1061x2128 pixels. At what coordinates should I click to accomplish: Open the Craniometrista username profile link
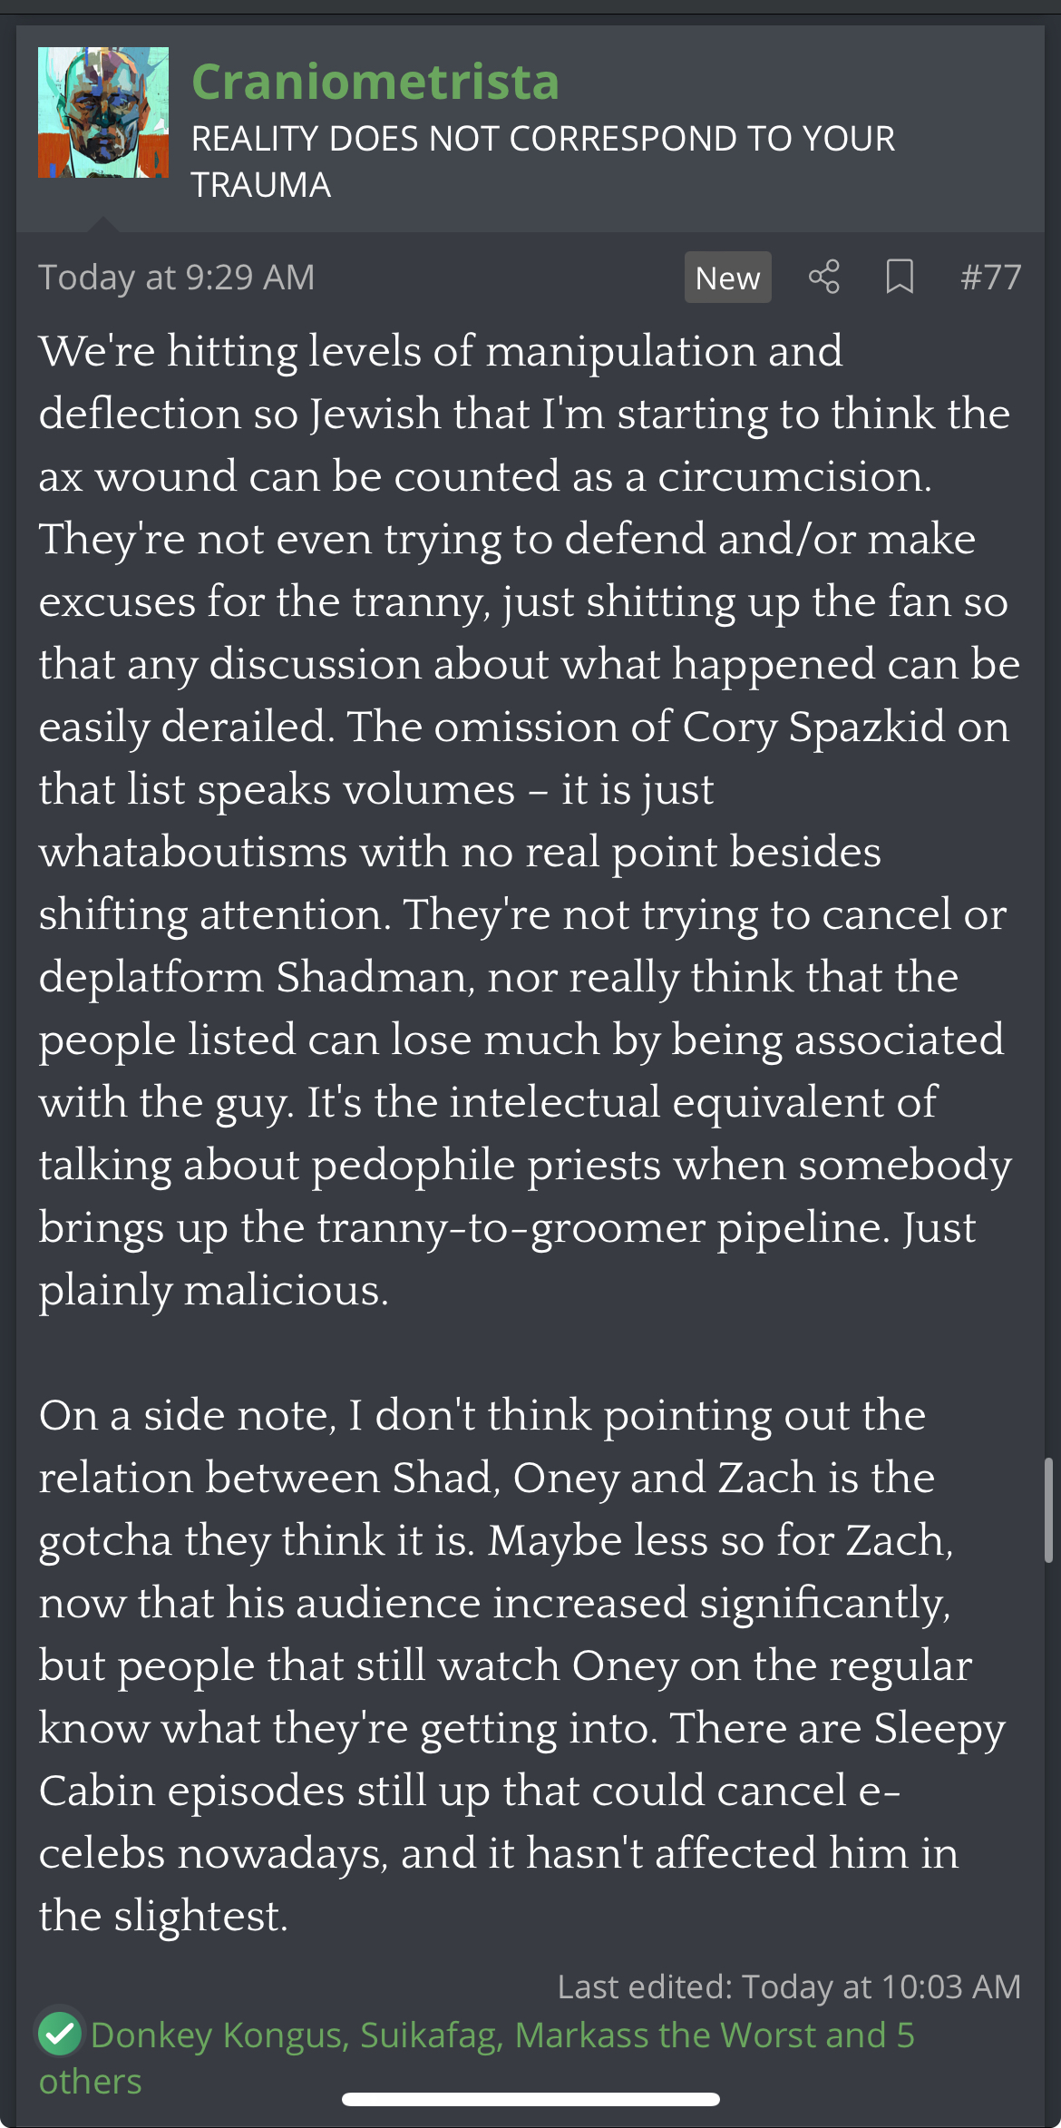tap(375, 82)
